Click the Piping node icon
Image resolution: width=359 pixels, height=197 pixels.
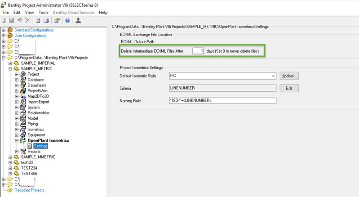pos(23,124)
